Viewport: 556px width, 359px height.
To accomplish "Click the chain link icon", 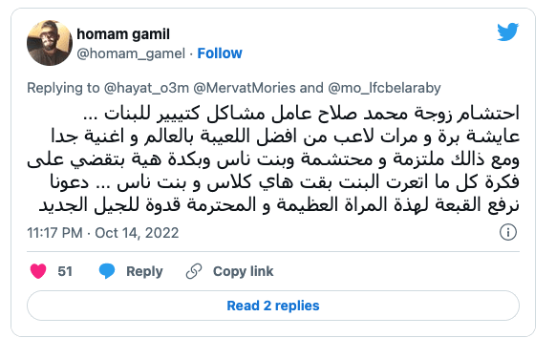I will click(194, 271).
